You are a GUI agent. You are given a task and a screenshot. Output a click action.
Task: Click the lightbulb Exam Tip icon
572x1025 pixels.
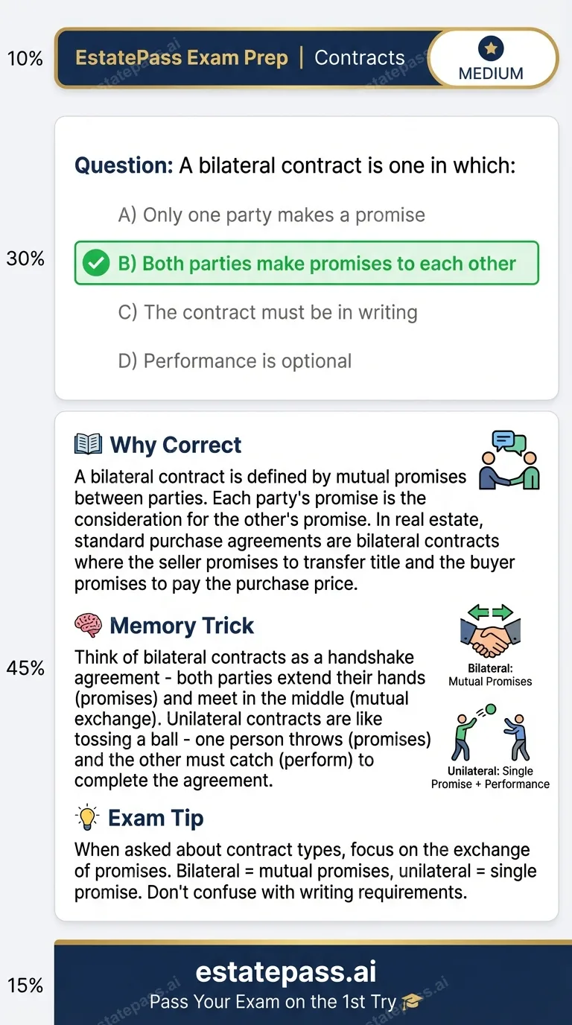coord(86,816)
